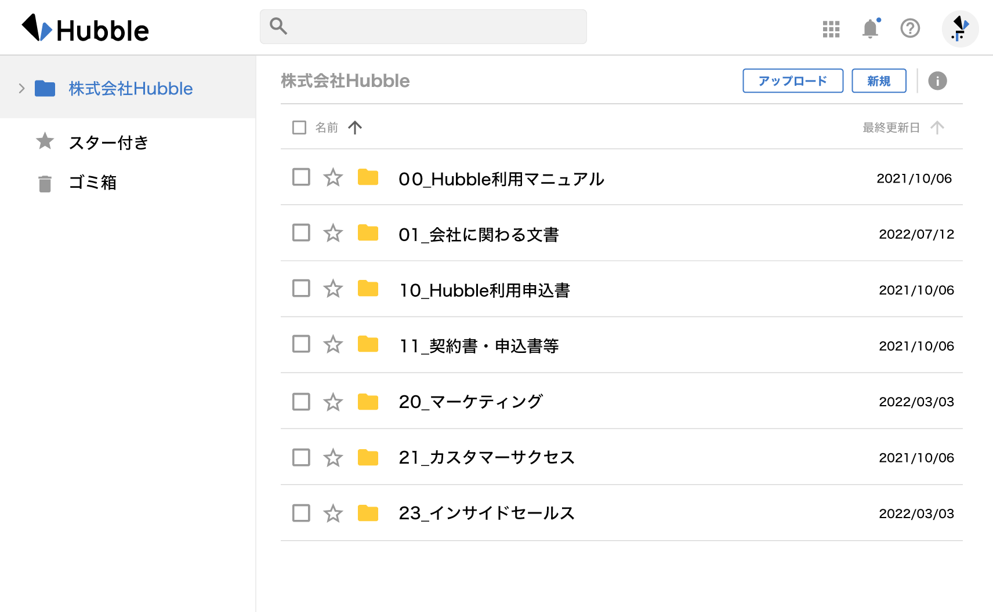The width and height of the screenshot is (993, 612).
Task: Check the 20_マーケティング row checkbox
Action: [301, 401]
